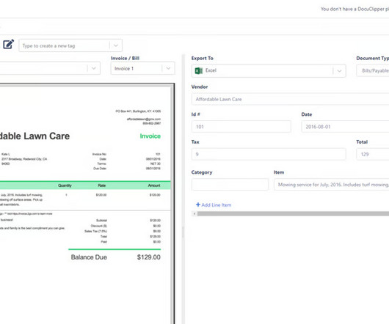Open the Document Type Bills/Payables dropdown
Image resolution: width=389 pixels, height=324 pixels.
pos(373,71)
